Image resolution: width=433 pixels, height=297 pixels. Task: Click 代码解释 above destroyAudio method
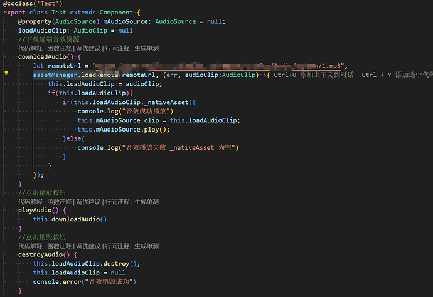click(x=30, y=246)
